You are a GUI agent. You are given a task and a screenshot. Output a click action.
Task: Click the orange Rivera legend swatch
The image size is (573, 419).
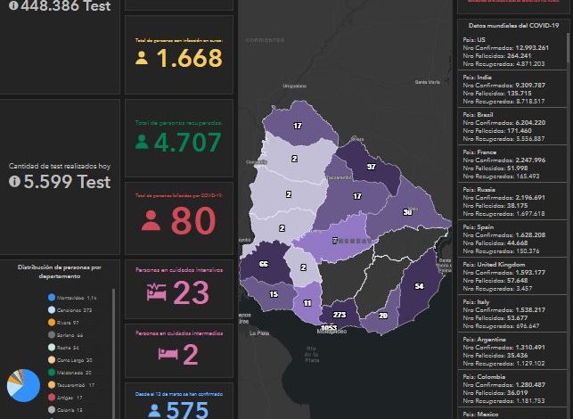(52, 322)
